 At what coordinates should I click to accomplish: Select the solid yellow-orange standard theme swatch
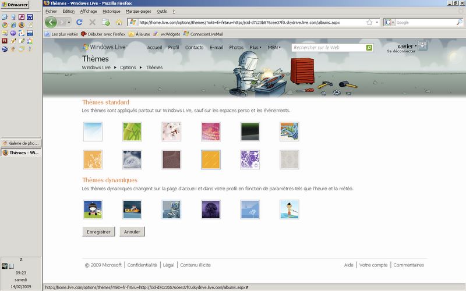[x=211, y=159]
